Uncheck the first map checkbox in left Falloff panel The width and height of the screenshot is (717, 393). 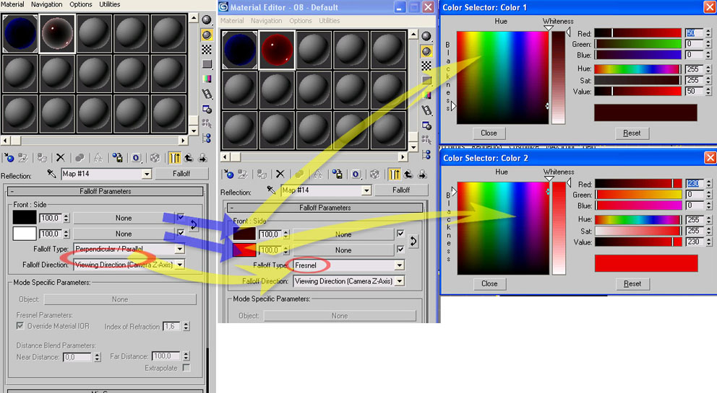(181, 217)
